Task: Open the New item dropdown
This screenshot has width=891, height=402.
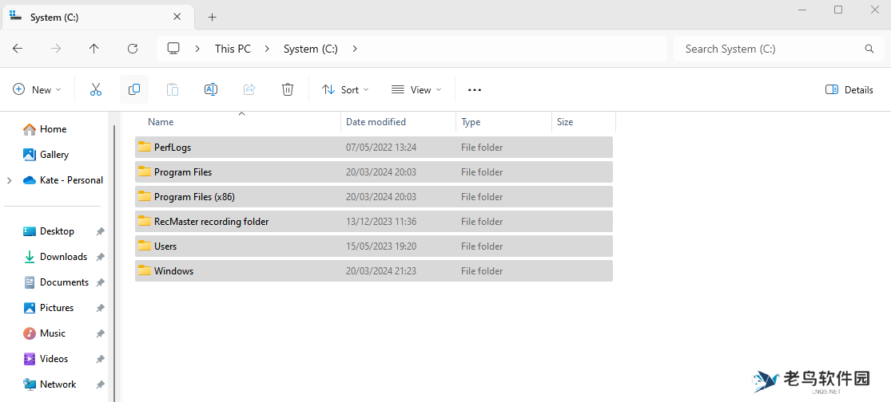Action: [x=37, y=90]
